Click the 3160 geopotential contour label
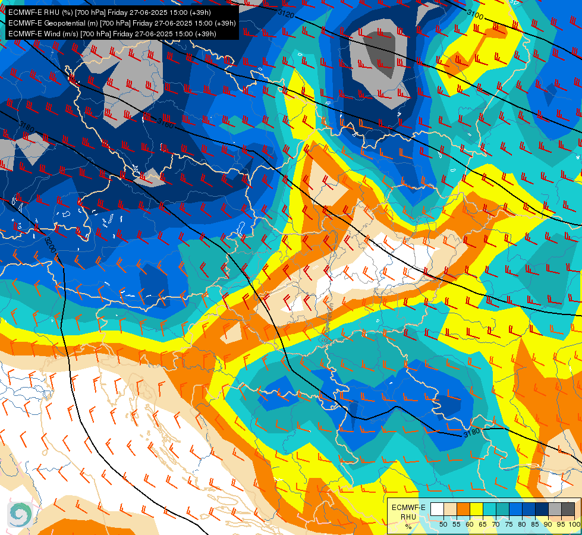 165,122
